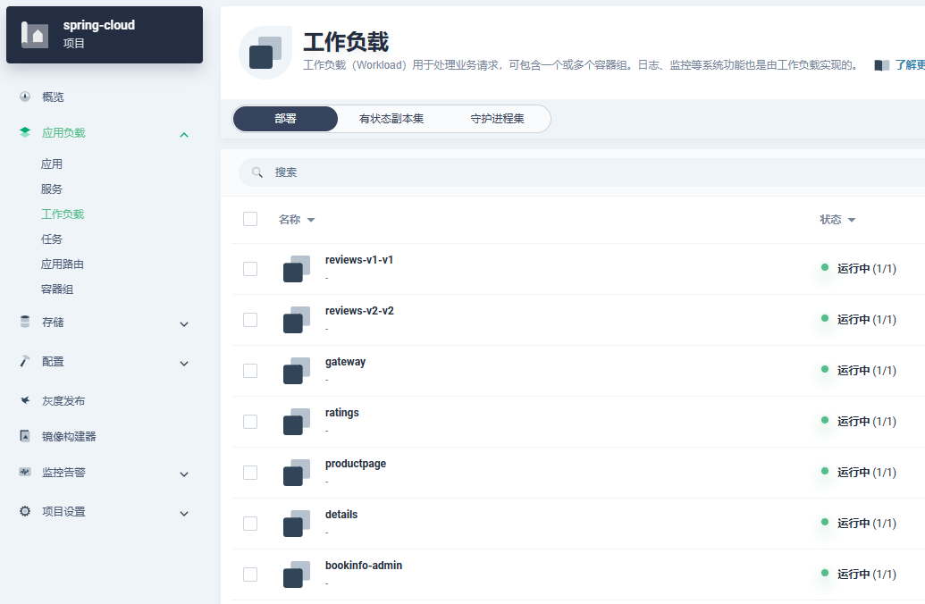Click the bird icon beside 灰度发布
The image size is (925, 604).
(25, 400)
